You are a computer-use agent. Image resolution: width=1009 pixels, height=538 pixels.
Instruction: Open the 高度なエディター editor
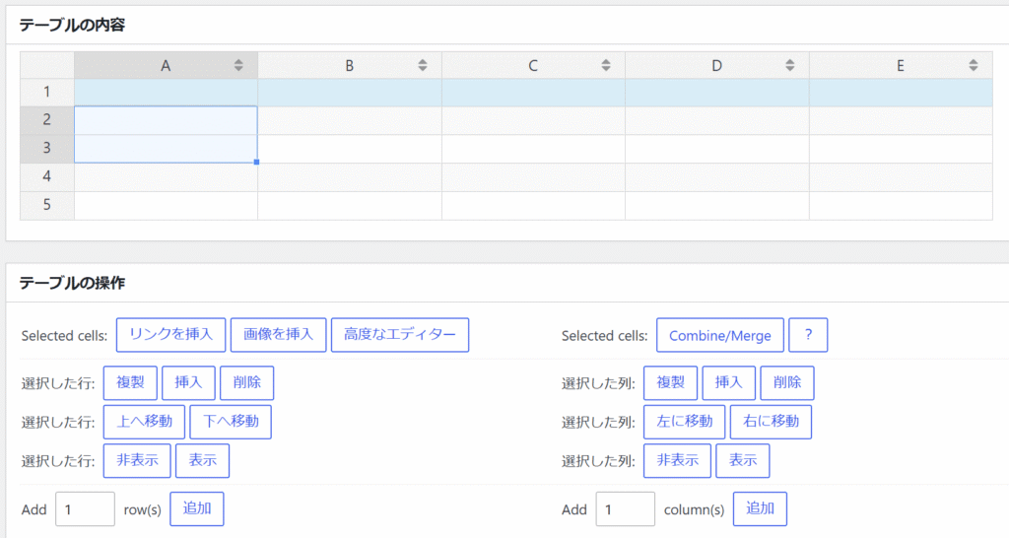[x=400, y=335]
